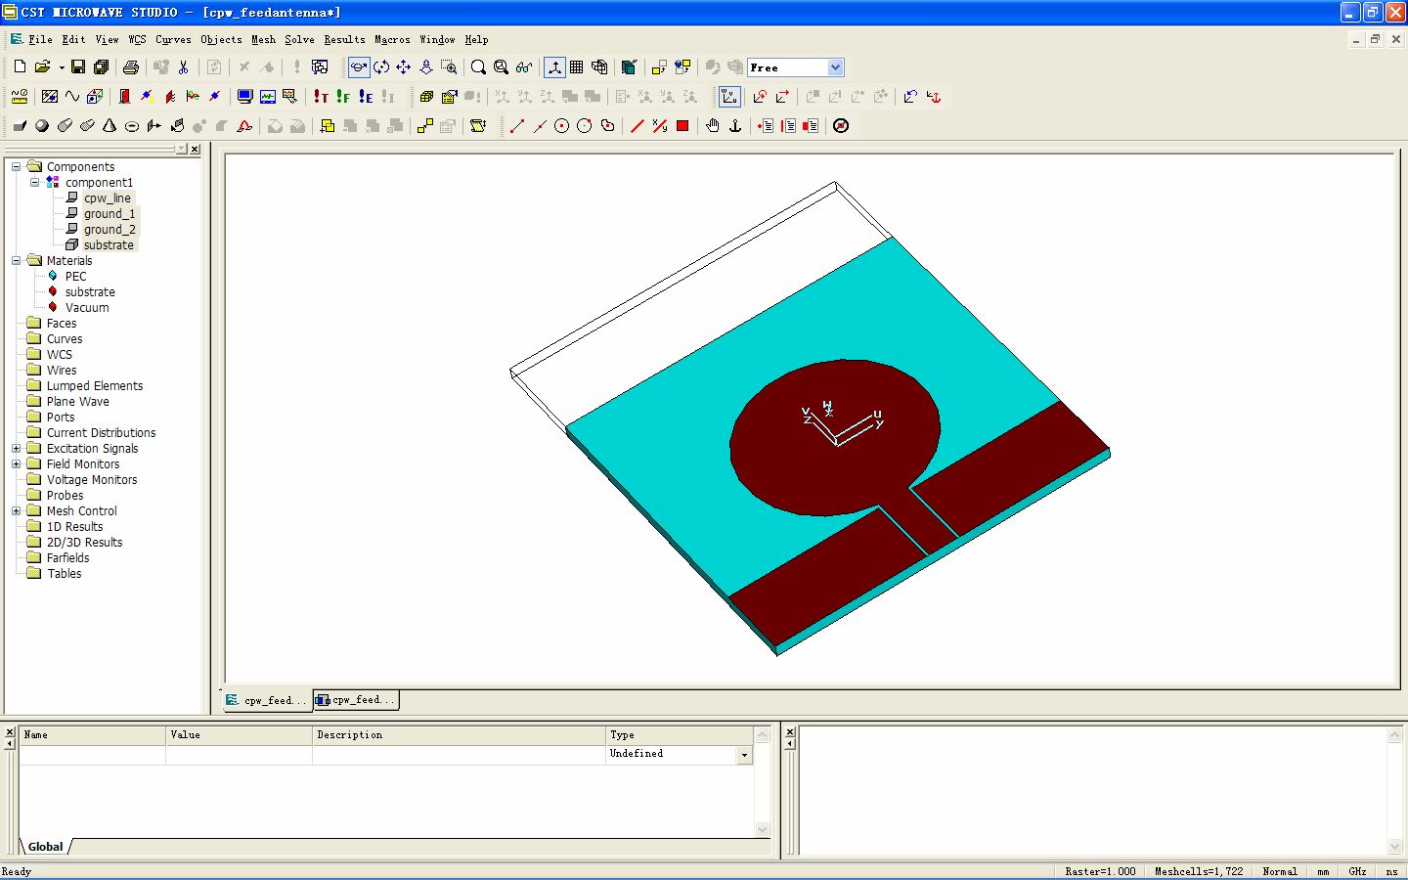Image resolution: width=1408 pixels, height=880 pixels.
Task: Click the Units ruler icon
Action: pos(20,97)
